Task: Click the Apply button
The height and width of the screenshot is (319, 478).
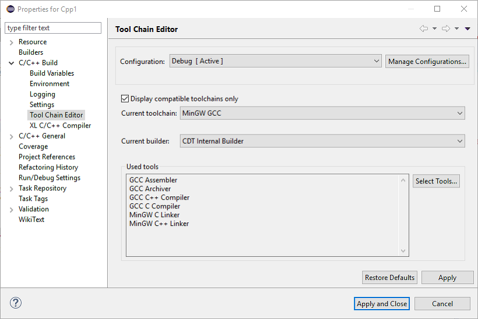Action: (x=448, y=278)
